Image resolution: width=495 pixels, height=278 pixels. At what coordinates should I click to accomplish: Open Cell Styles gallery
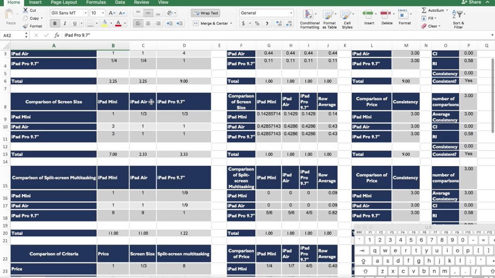pos(347,19)
